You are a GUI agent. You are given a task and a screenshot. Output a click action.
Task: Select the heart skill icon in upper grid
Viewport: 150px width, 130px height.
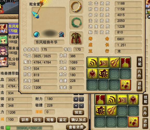(92, 74)
